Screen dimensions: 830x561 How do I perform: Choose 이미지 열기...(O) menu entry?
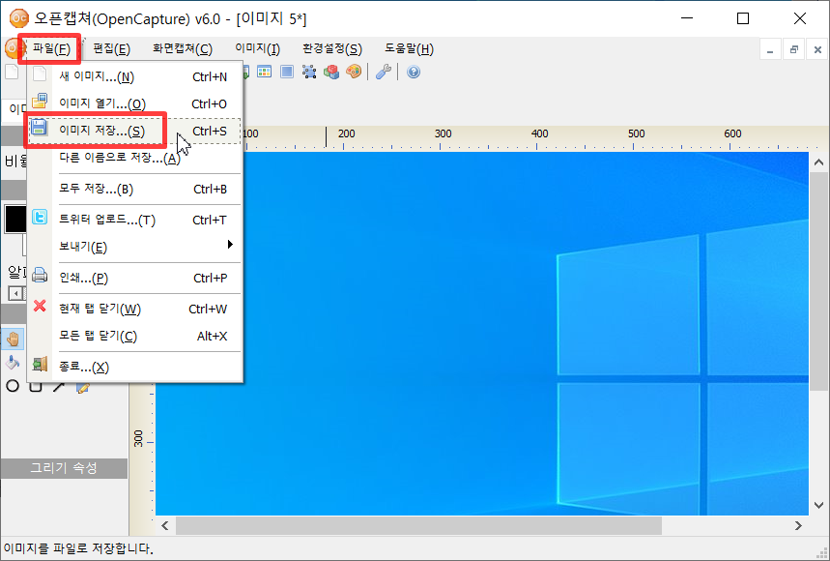pyautogui.click(x=135, y=103)
